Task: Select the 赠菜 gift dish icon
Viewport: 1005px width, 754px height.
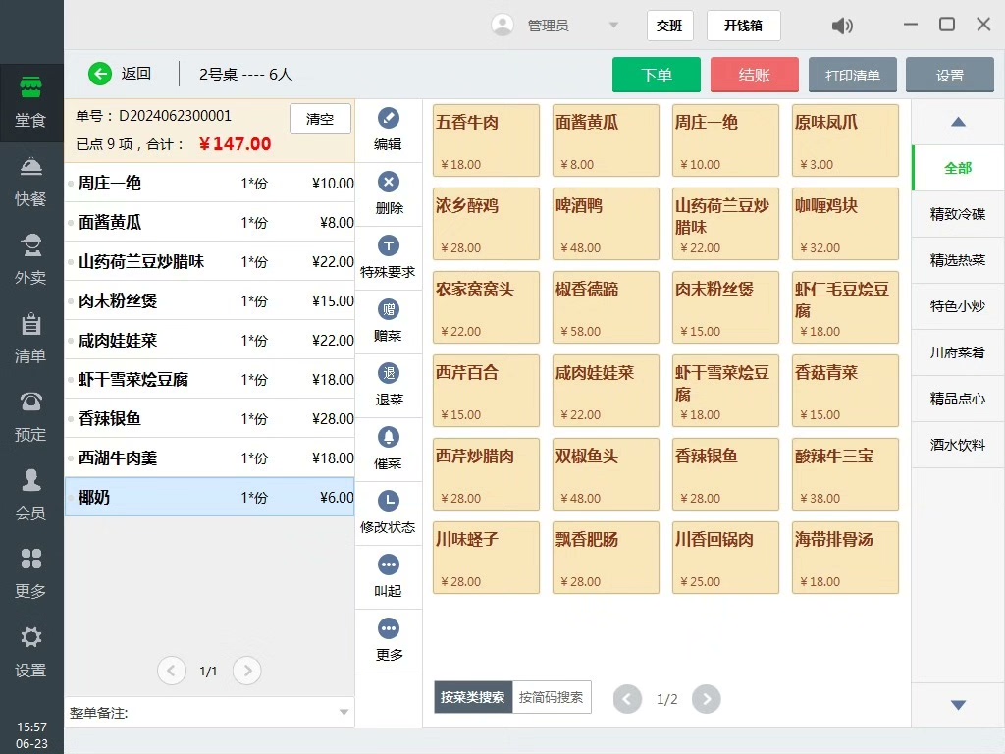Action: 389,310
